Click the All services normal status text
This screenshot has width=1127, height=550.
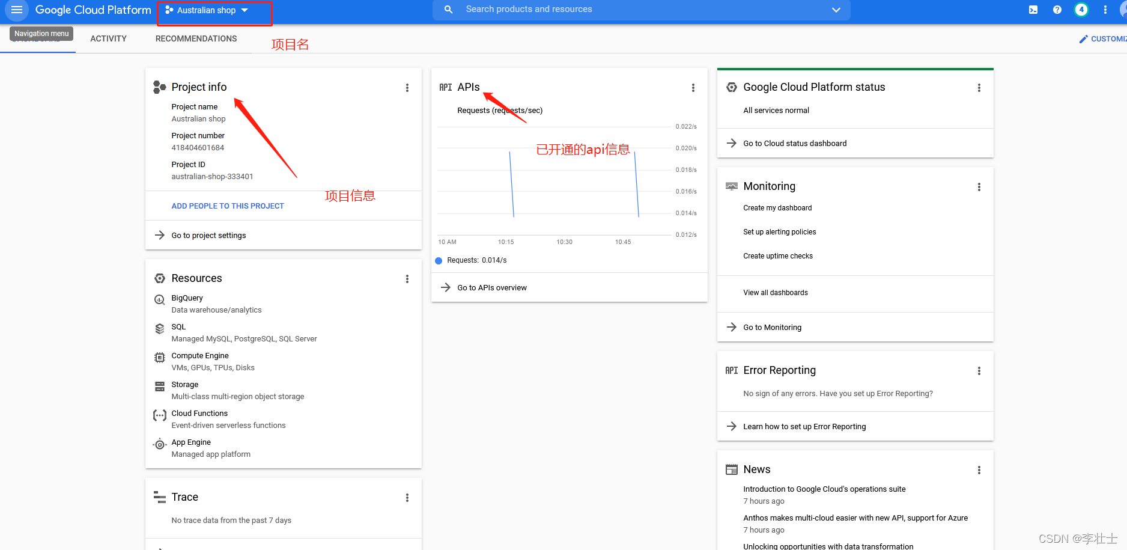pos(776,111)
